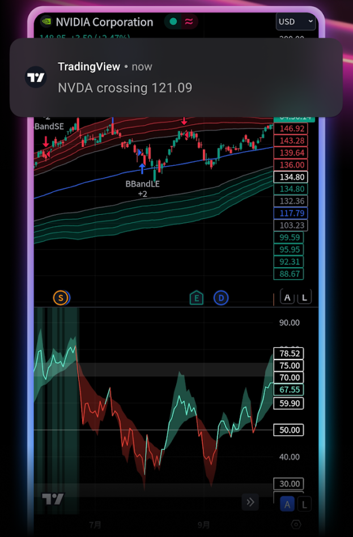The height and width of the screenshot is (537, 353).
Task: Click the TradingView watermark logo on chart
Action: click(53, 499)
